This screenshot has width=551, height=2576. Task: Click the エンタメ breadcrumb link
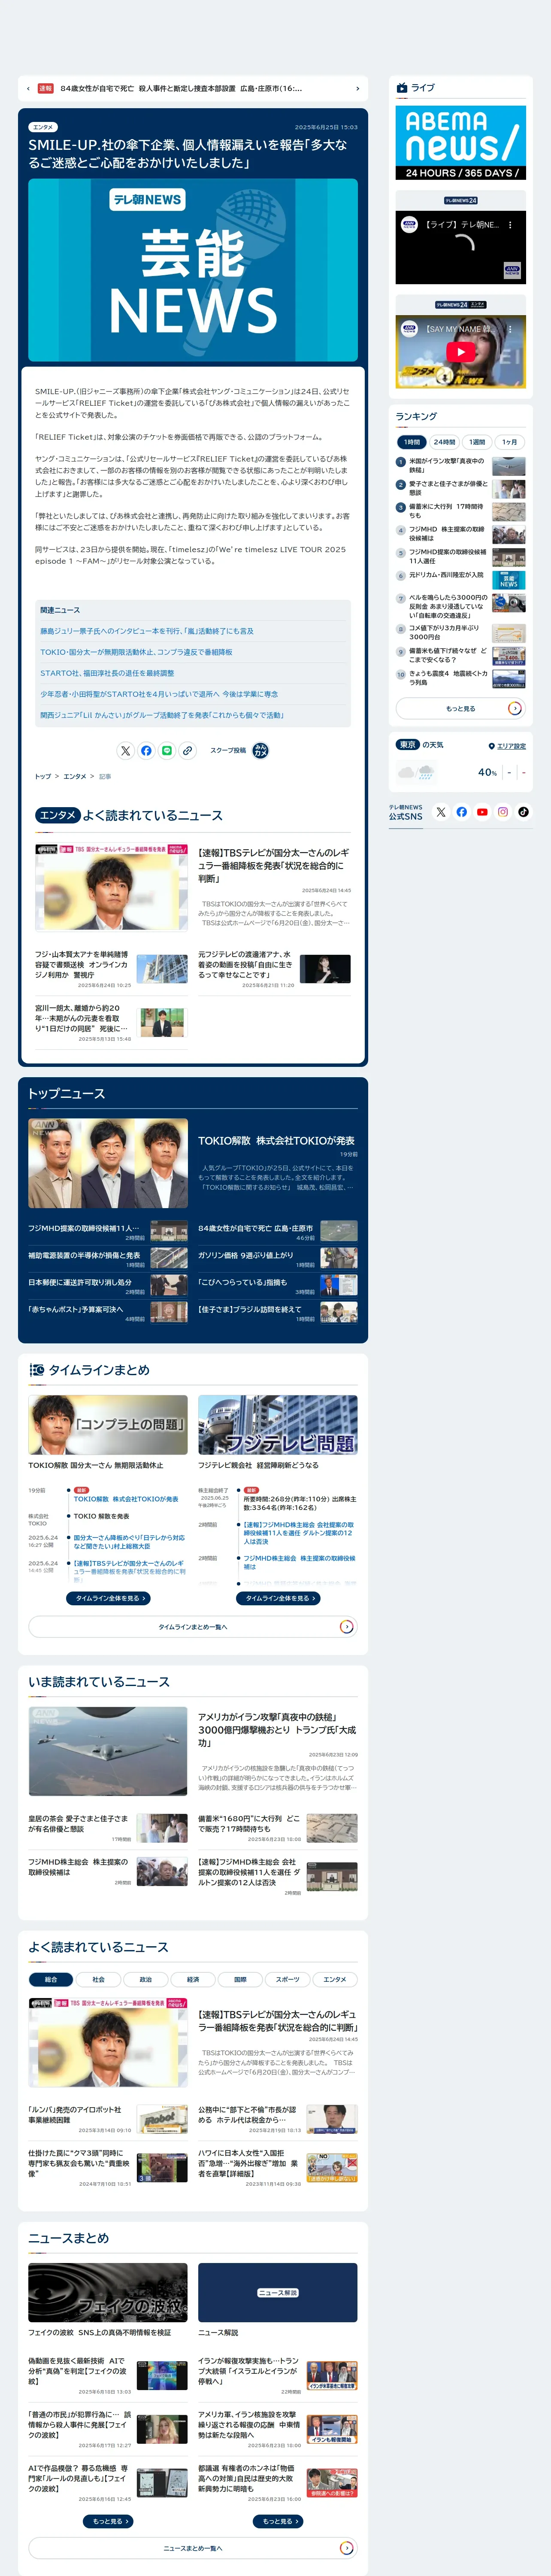click(x=75, y=776)
